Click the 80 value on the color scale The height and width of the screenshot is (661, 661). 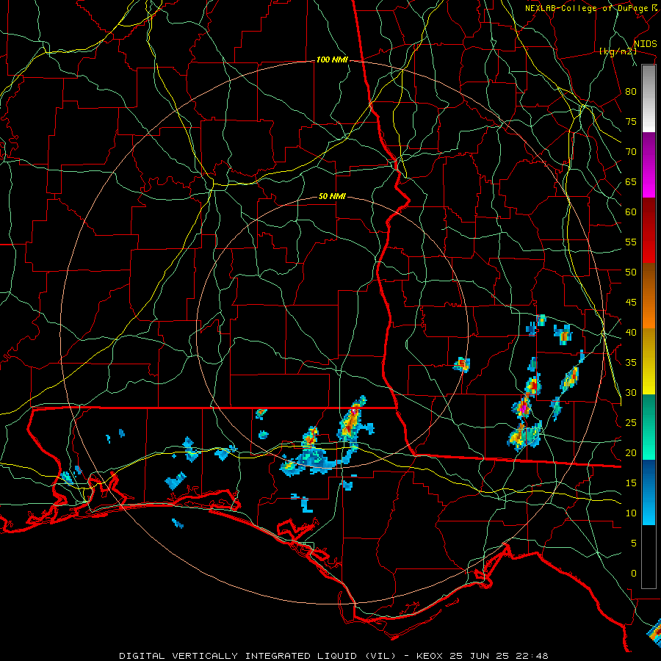[631, 92]
